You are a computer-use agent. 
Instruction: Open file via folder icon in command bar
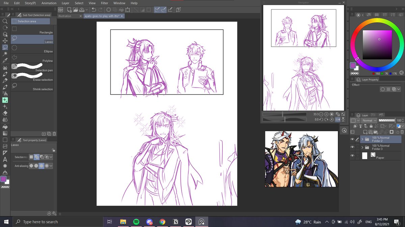[x=76, y=10]
